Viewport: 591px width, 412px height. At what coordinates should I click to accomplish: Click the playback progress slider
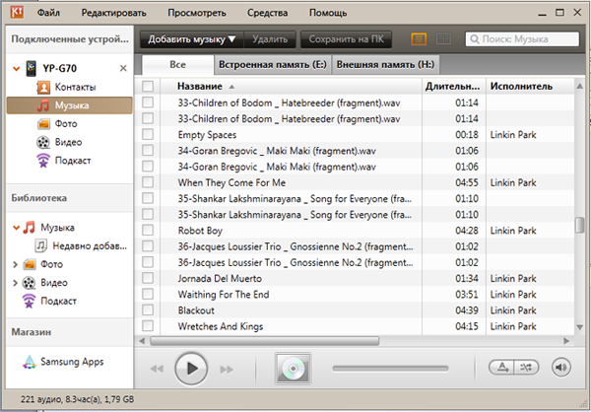pyautogui.click(x=390, y=369)
